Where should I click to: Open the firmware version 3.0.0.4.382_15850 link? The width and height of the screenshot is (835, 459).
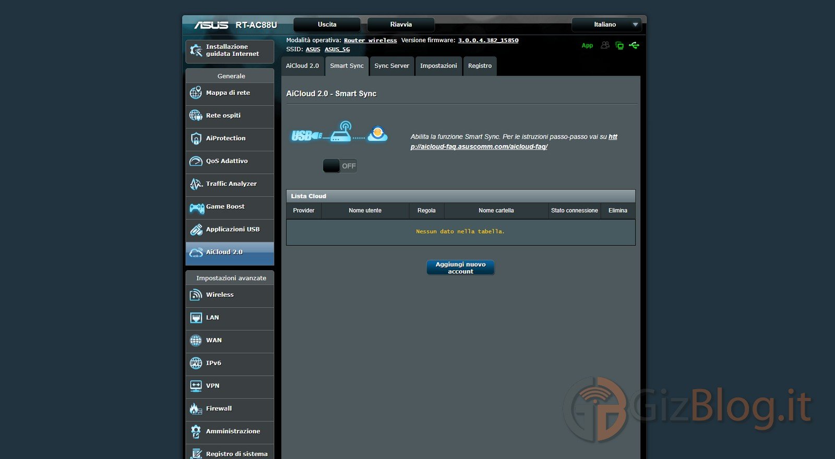tap(488, 40)
